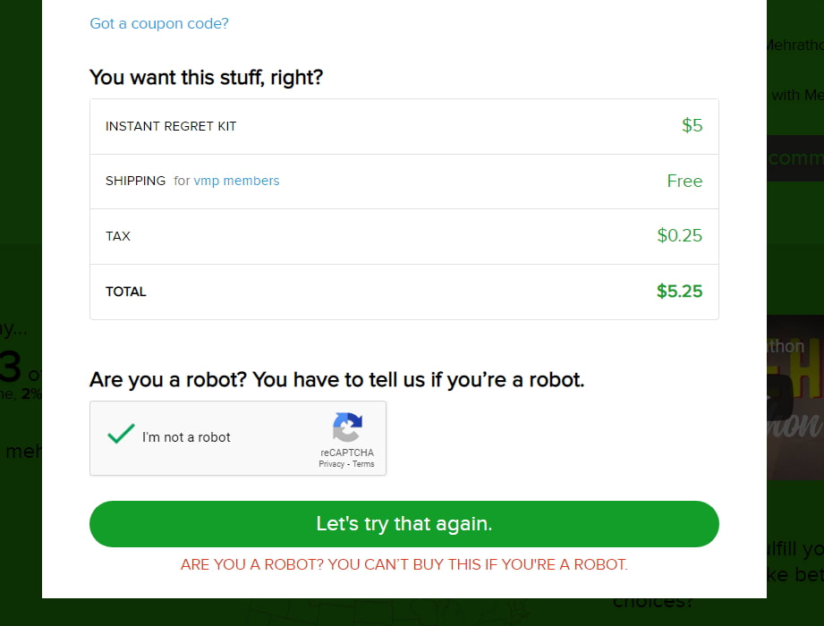Click the $0.25 tax amount

[679, 236]
